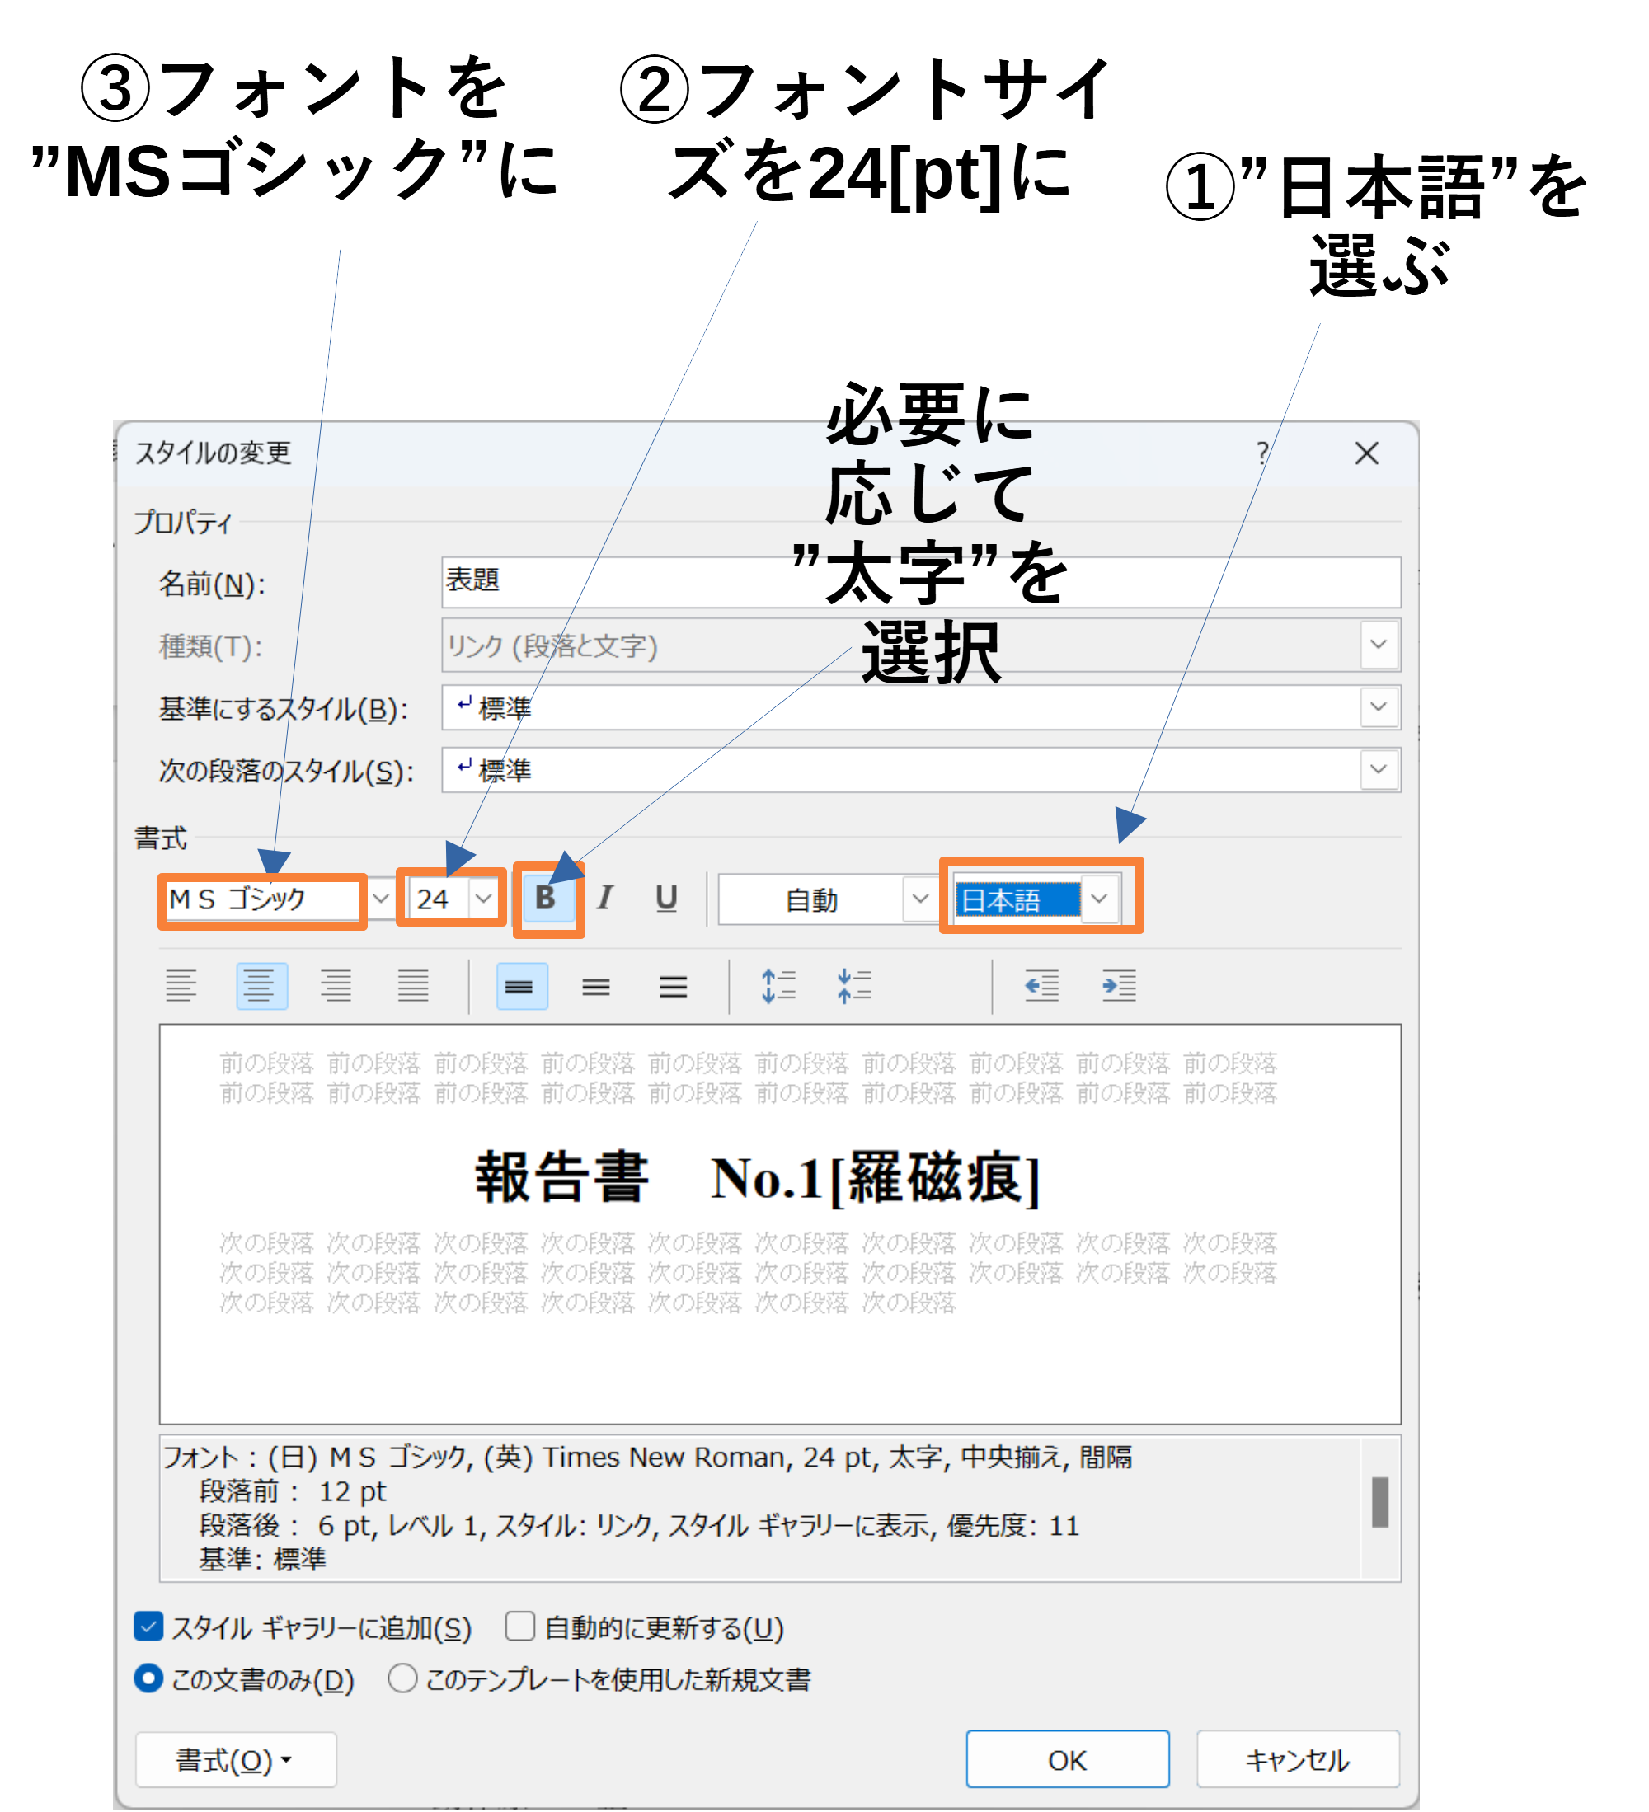Open the 書式(O) menu button
The width and height of the screenshot is (1649, 1812).
237,1761
